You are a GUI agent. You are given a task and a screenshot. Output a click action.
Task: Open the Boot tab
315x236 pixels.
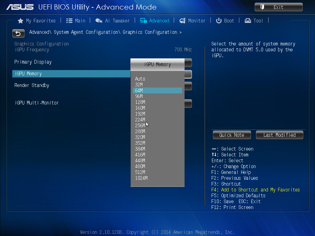tap(225, 21)
